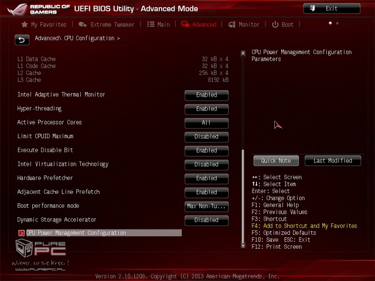Click the L1 Data Cache row
Viewport: 375px width, 281px height.
123,59
